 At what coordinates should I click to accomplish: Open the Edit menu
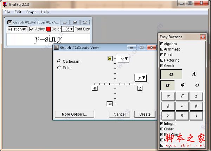(x=18, y=12)
